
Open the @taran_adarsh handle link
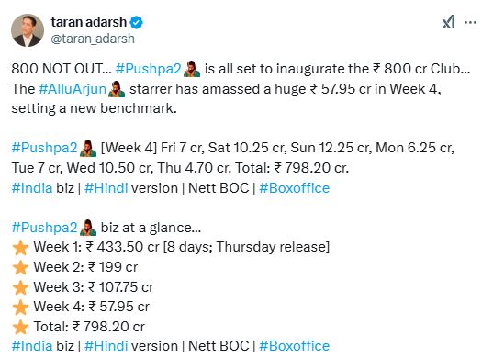pos(93,39)
